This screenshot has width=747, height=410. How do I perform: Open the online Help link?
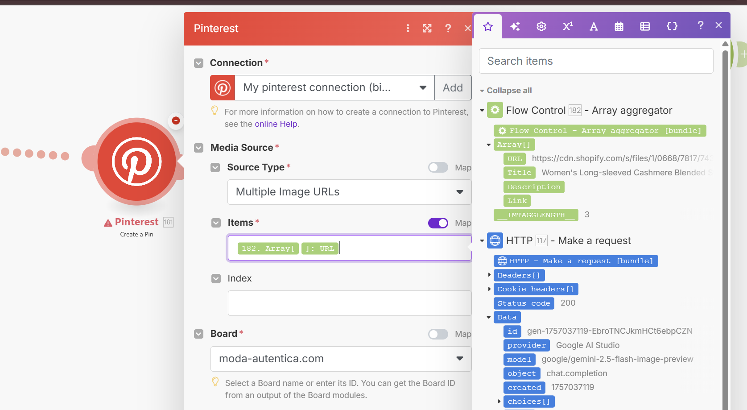coord(276,124)
